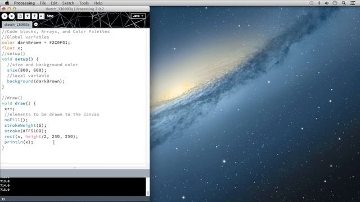Click the console output line '714.0'
The width and height of the screenshot is (360, 202).
tap(5, 186)
